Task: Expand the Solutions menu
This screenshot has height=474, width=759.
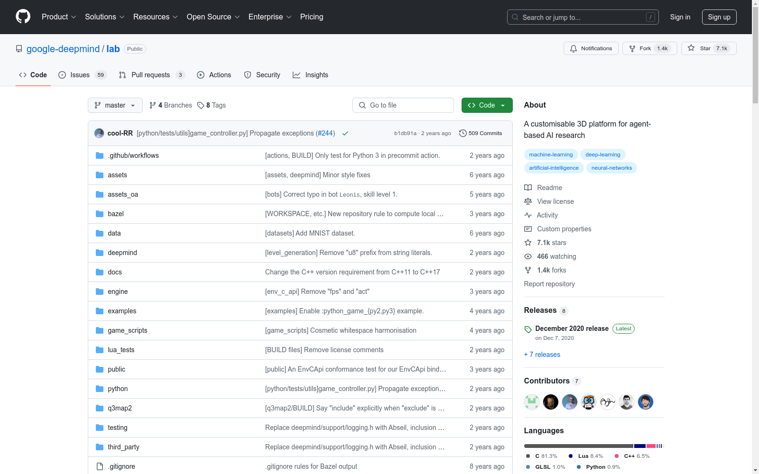Action: pyautogui.click(x=105, y=17)
